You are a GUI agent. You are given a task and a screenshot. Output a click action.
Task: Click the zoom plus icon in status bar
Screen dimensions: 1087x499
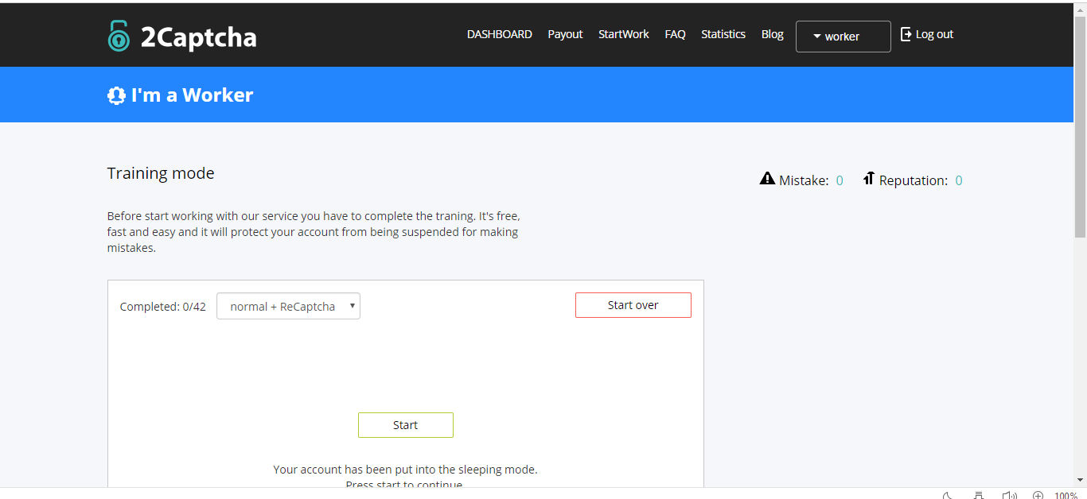(1038, 495)
